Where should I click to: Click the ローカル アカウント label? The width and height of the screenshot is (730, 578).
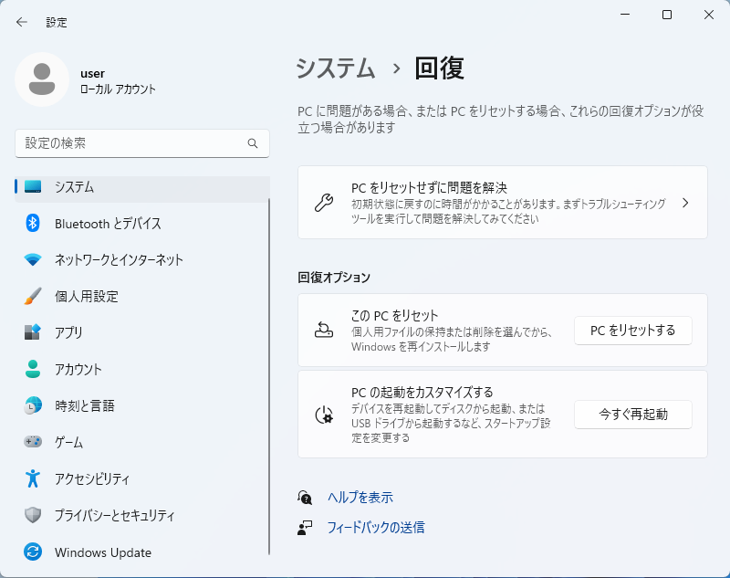tap(118, 89)
